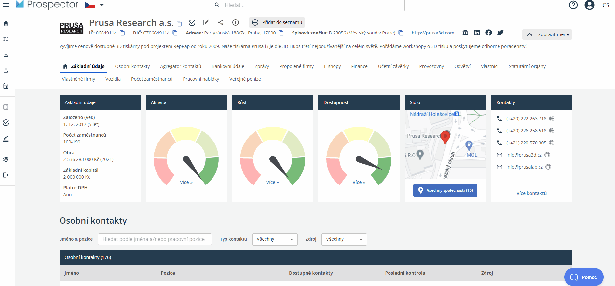Open the Účetní závěrky tab
Image resolution: width=615 pixels, height=286 pixels.
[393, 66]
